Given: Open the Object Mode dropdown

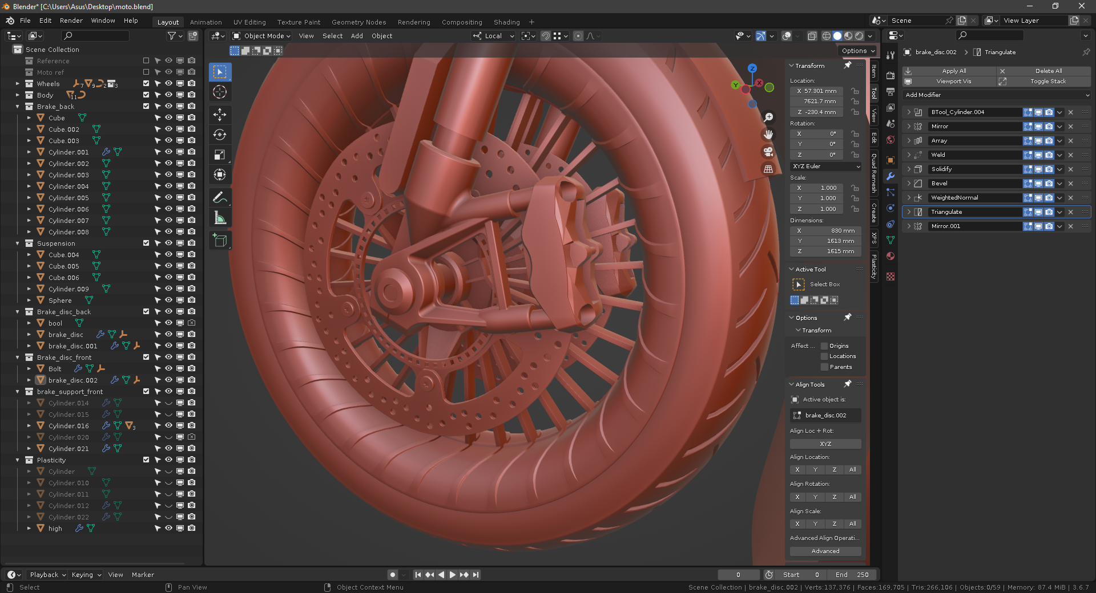Looking at the screenshot, I should [x=262, y=36].
